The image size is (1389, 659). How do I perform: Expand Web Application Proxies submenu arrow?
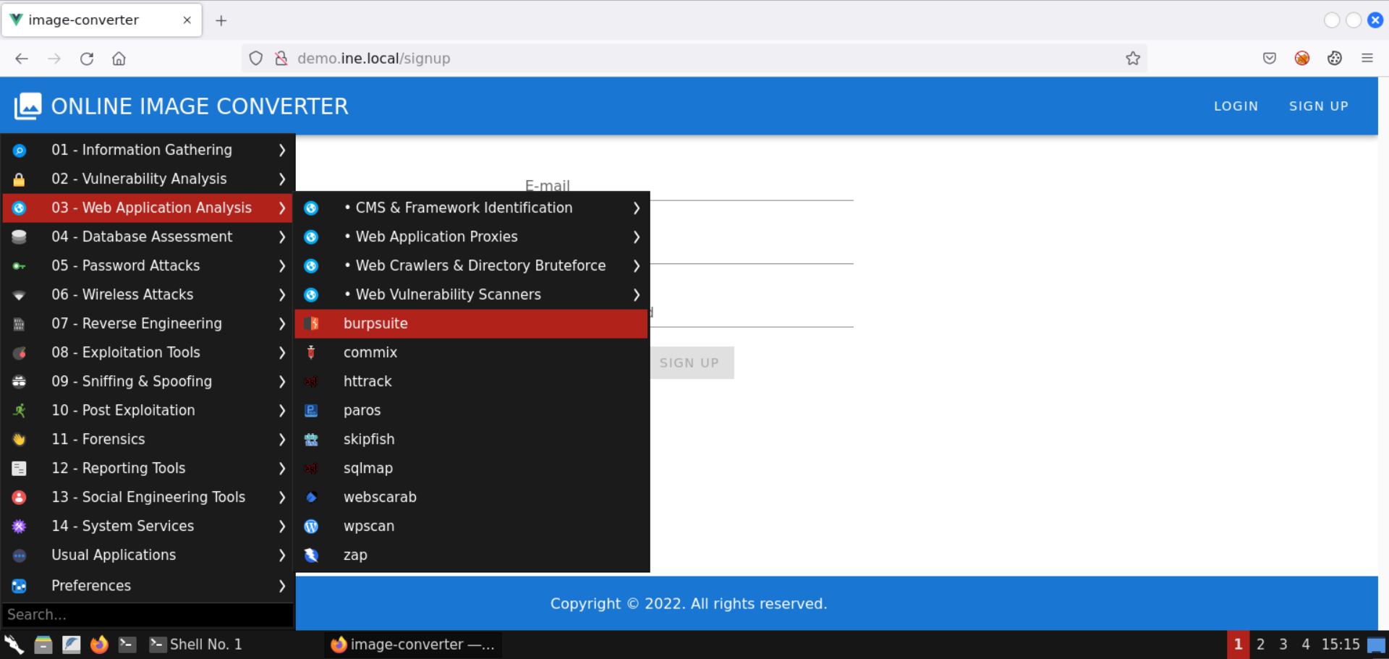(637, 237)
